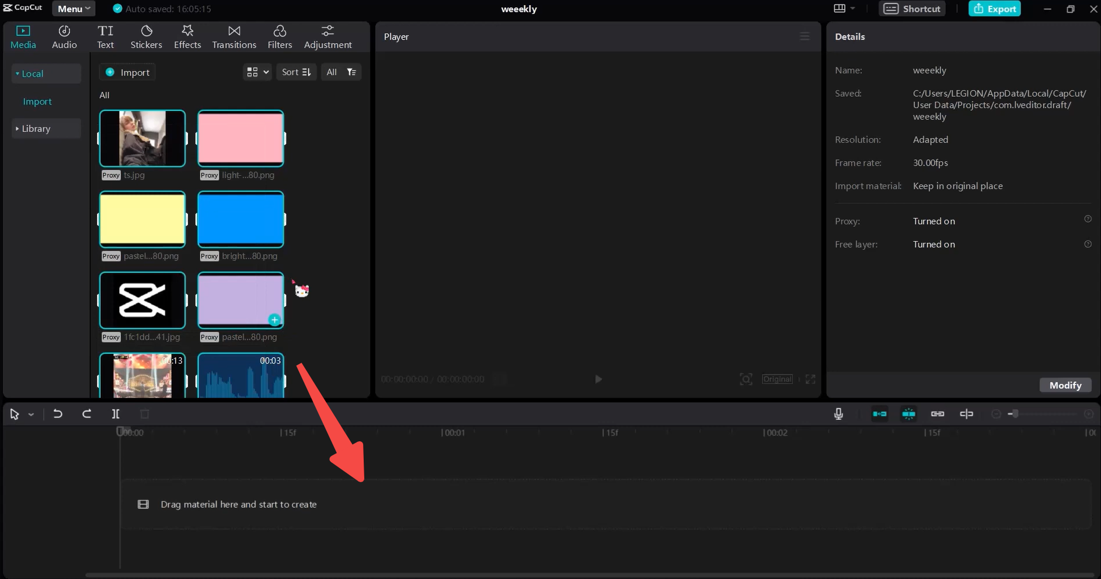Select the Split tool in the timeline toolbar
Screen dimensions: 1101x579
(116, 414)
